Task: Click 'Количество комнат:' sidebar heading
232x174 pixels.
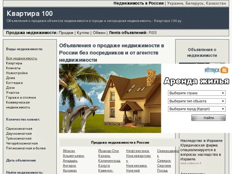Action: coord(23,119)
